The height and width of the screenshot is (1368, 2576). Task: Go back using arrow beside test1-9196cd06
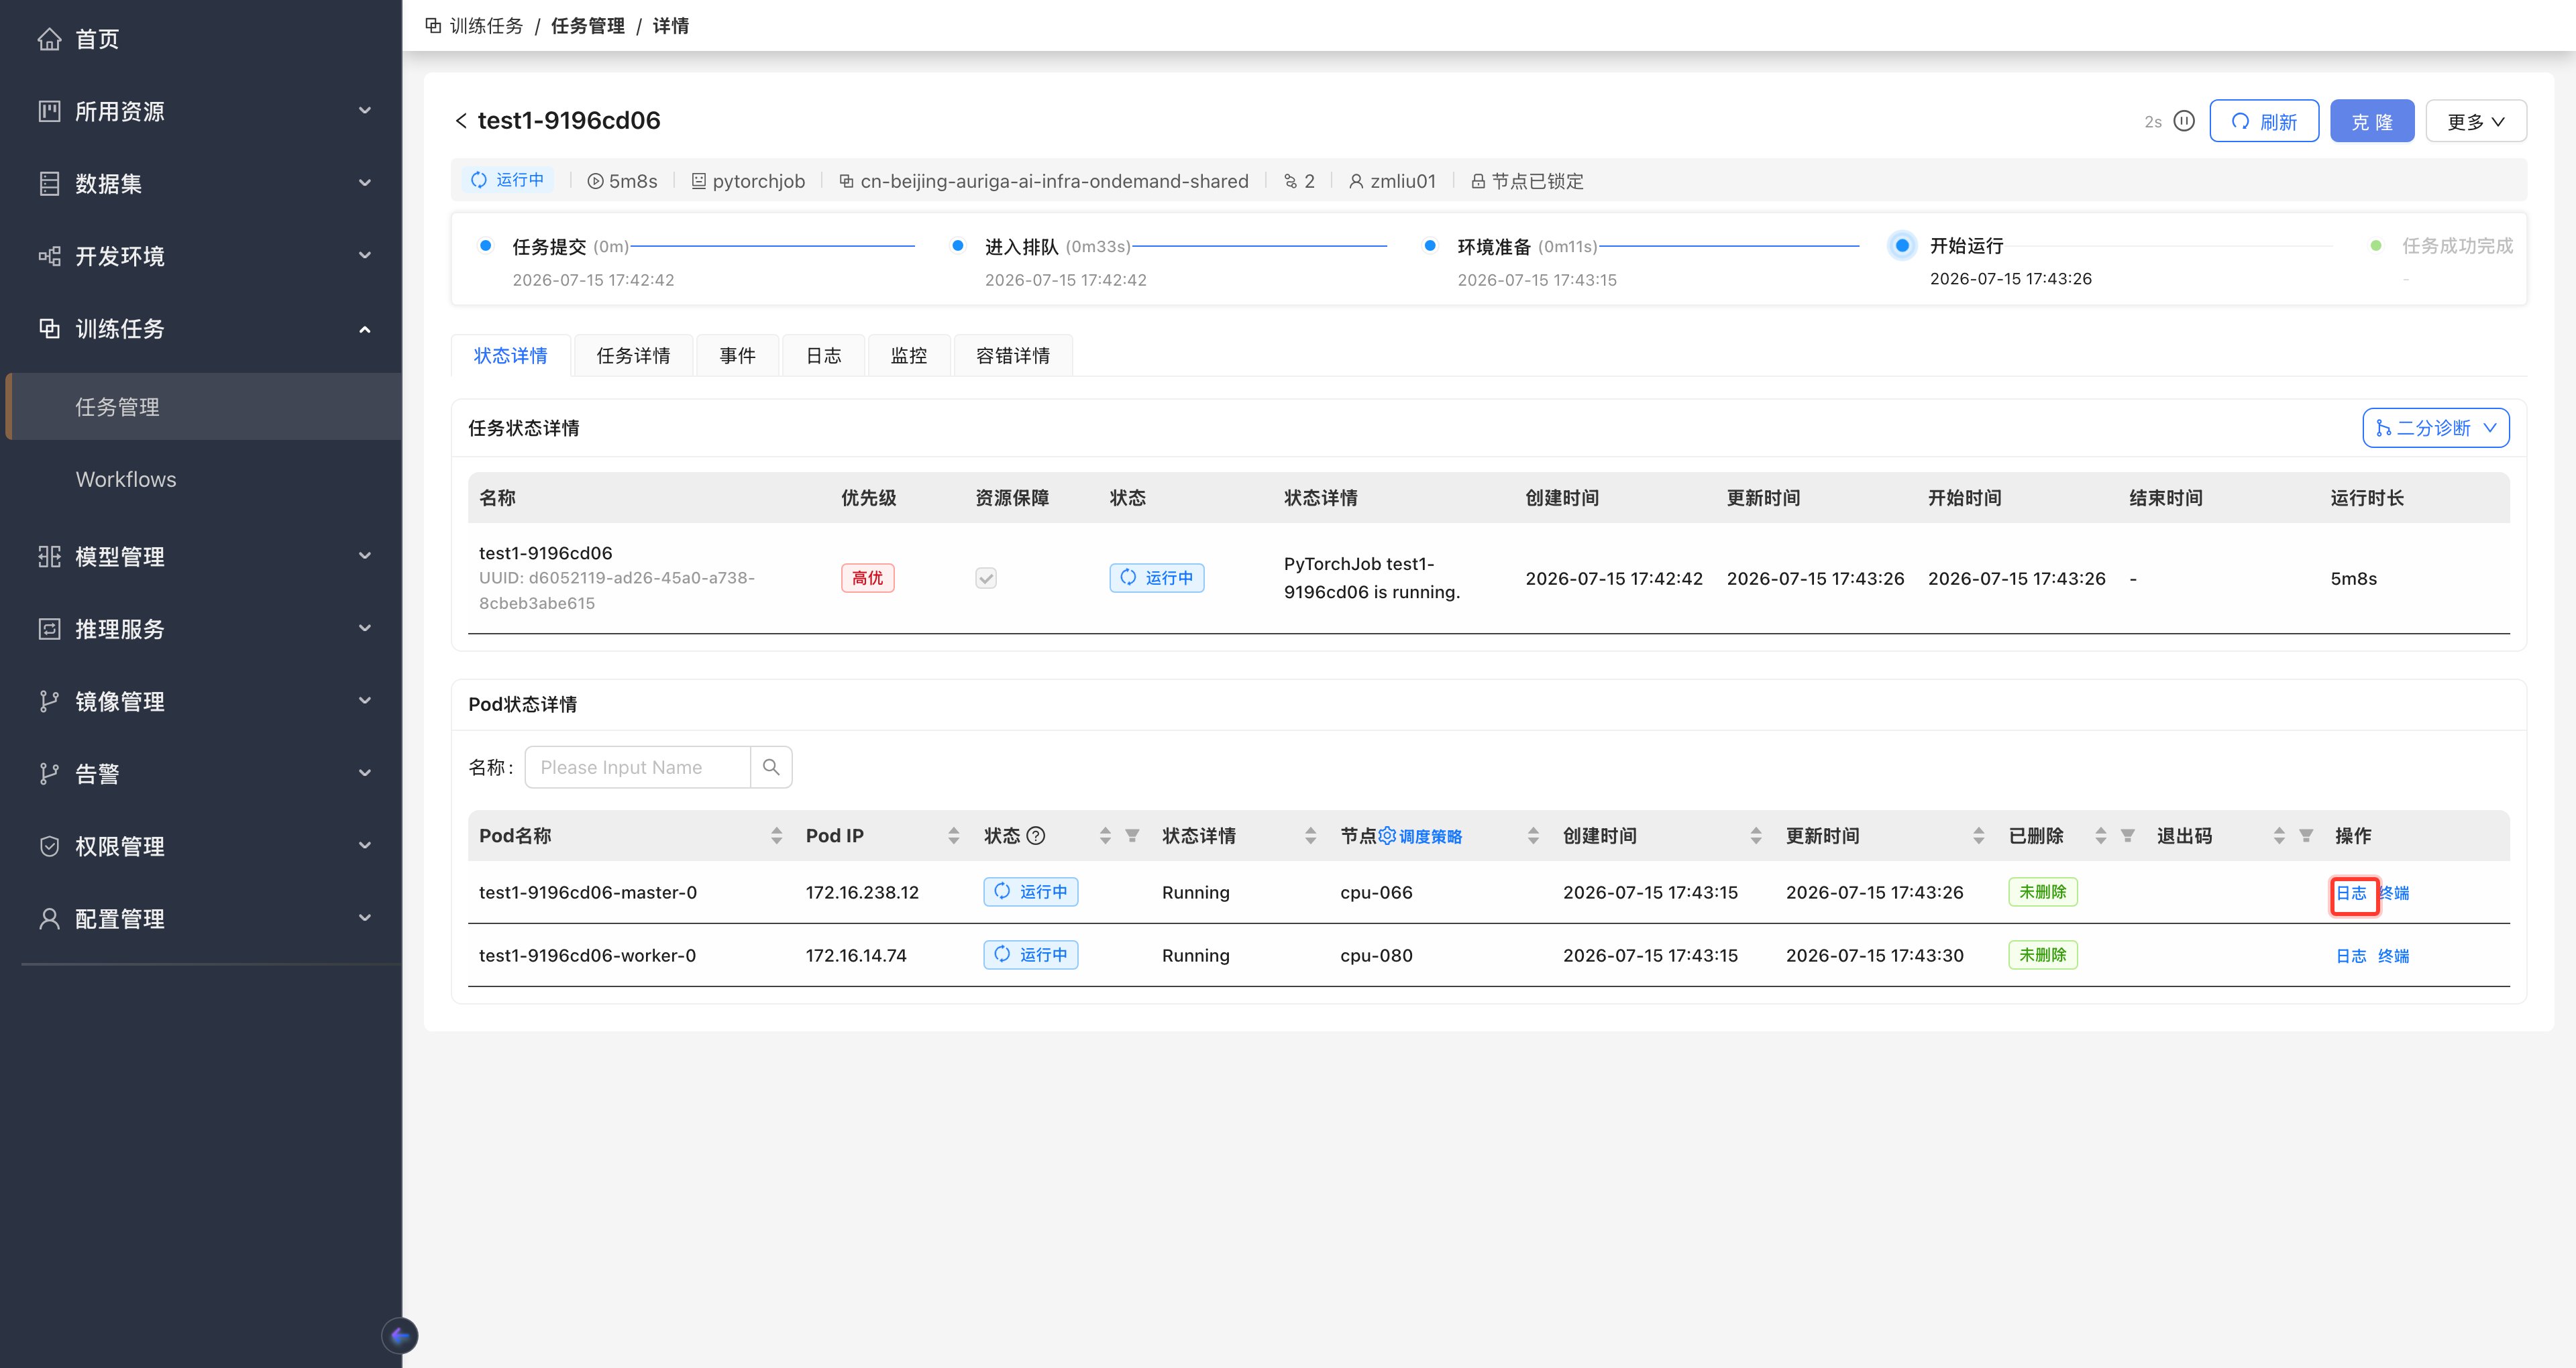click(461, 121)
